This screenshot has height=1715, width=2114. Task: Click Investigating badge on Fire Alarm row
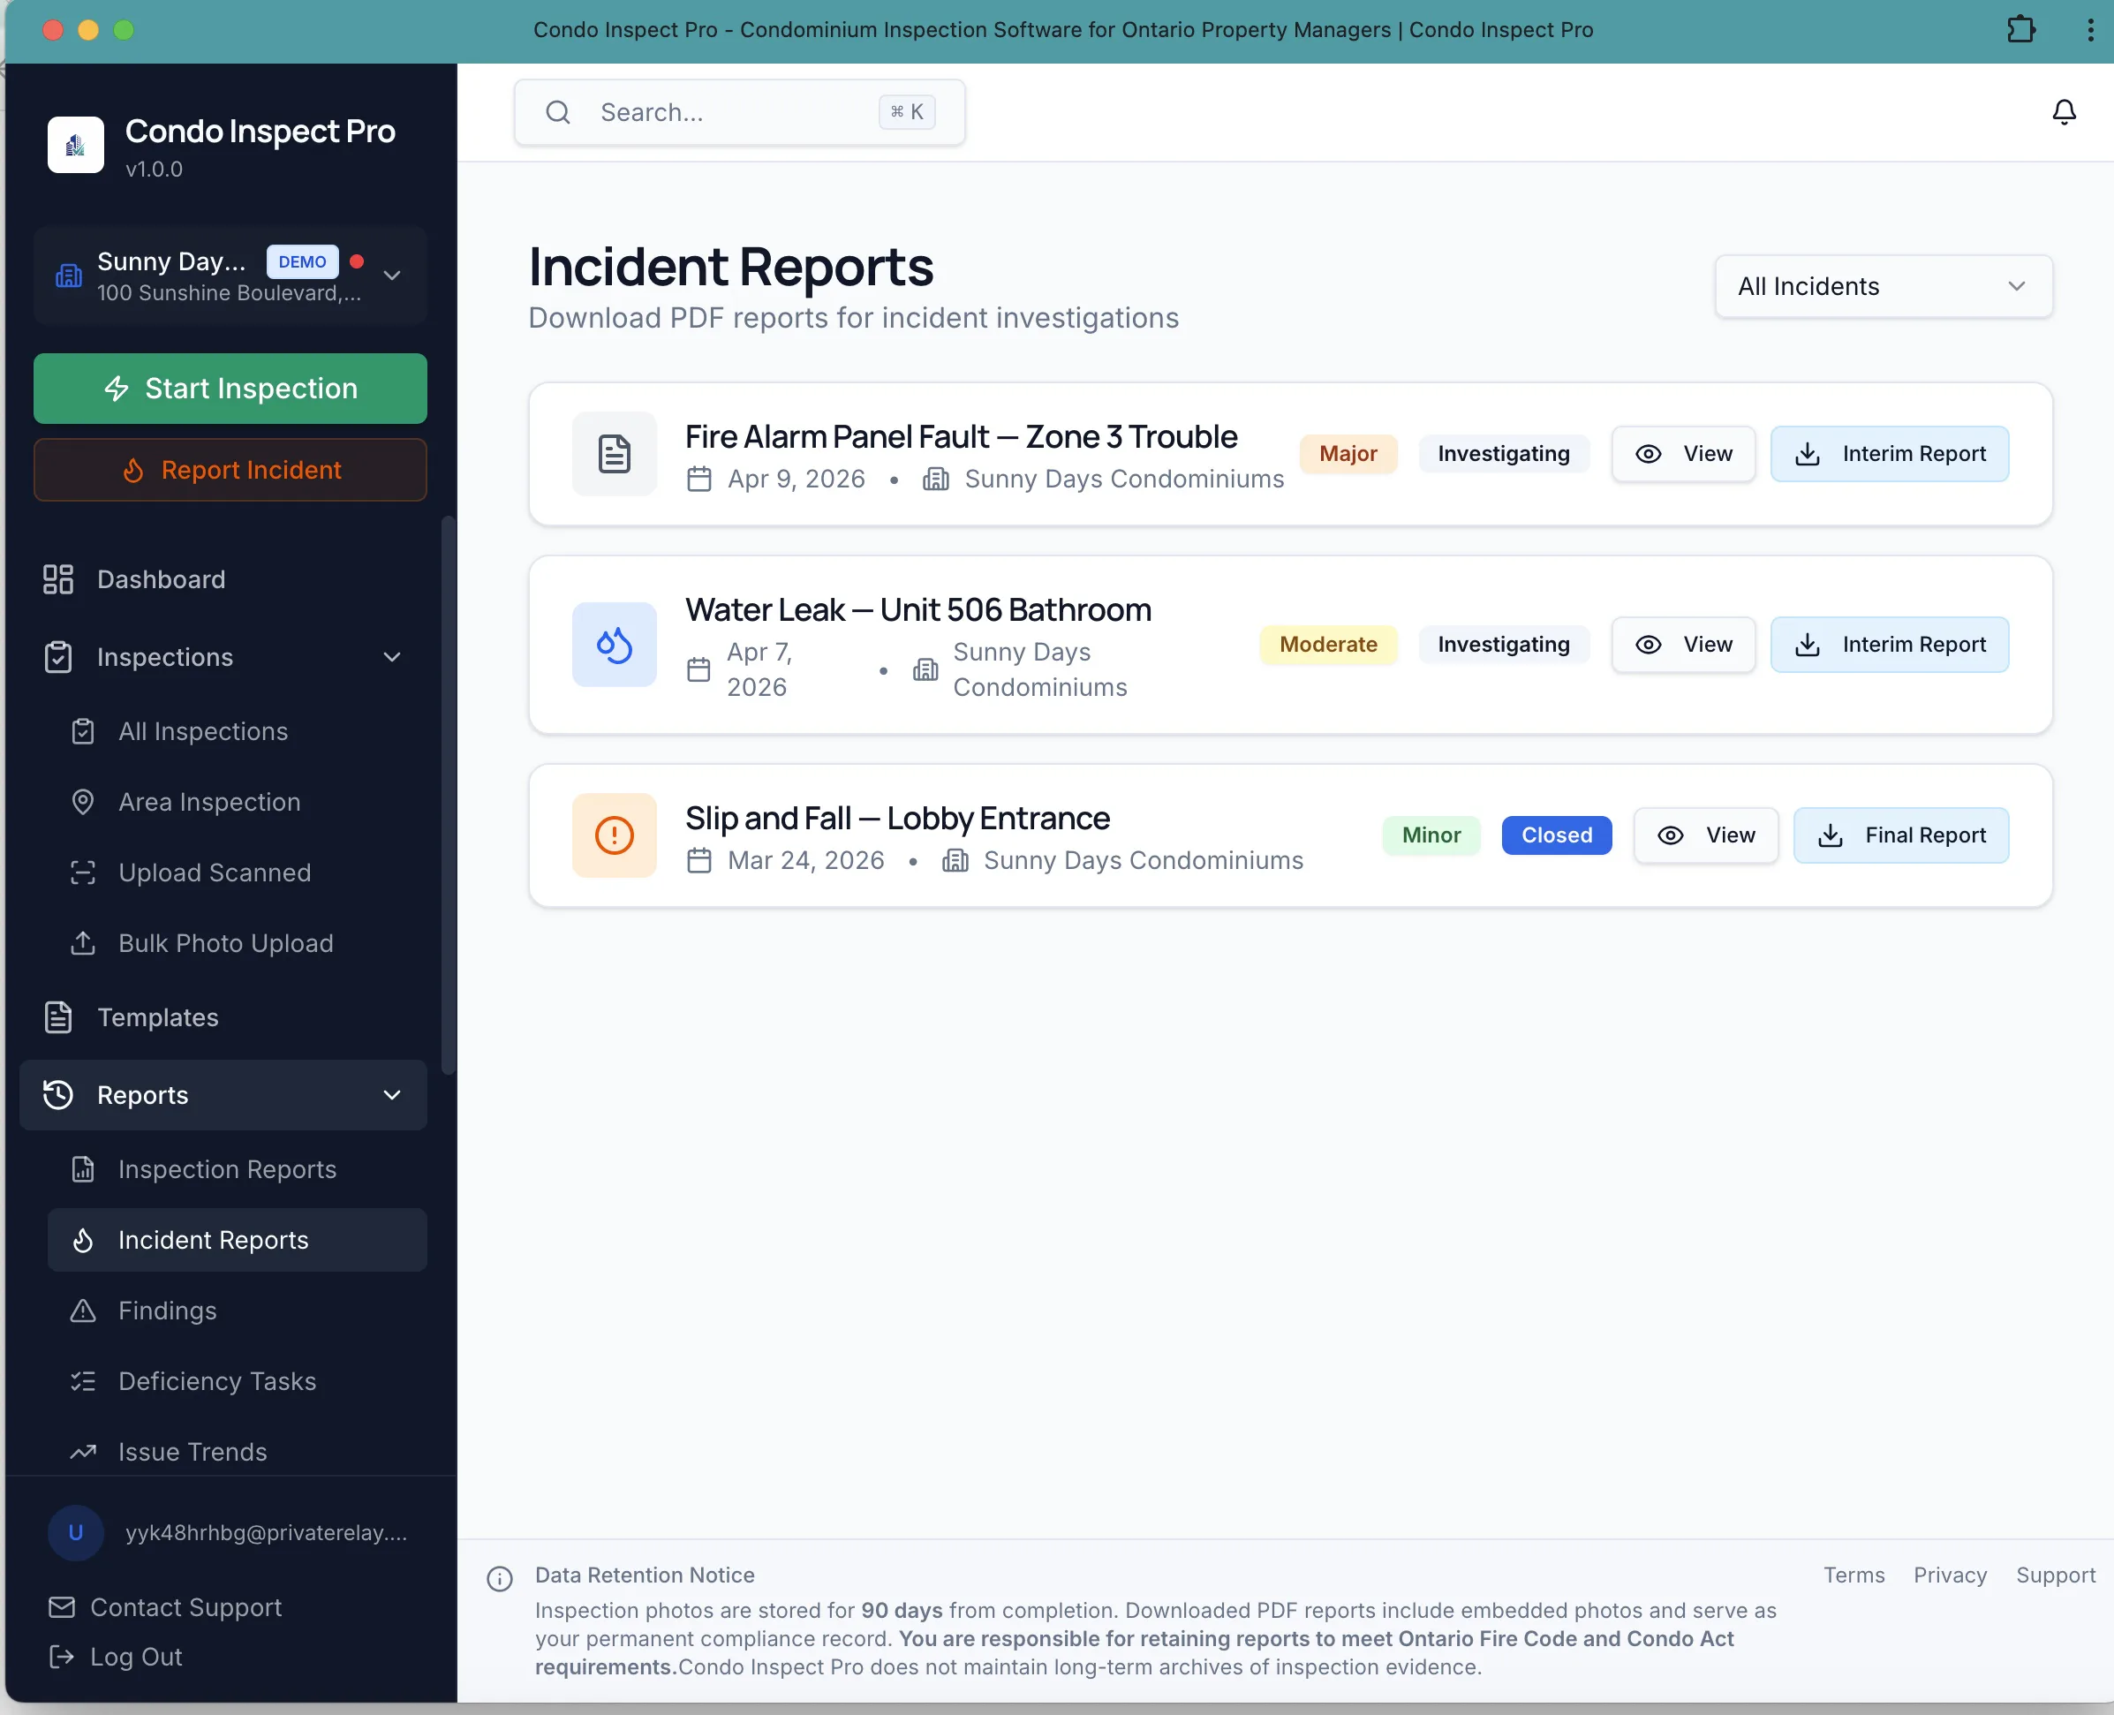pos(1504,455)
